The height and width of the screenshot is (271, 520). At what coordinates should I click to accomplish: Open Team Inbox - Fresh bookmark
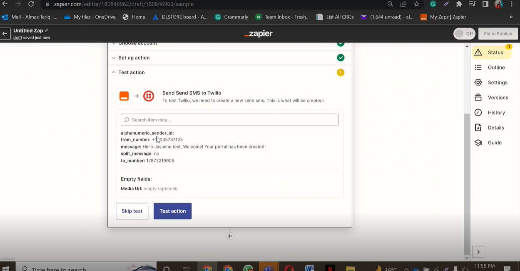[x=282, y=17]
